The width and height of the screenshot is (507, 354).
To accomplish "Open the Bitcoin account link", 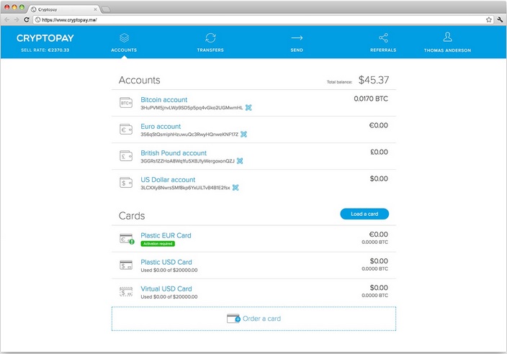I will (x=164, y=100).
